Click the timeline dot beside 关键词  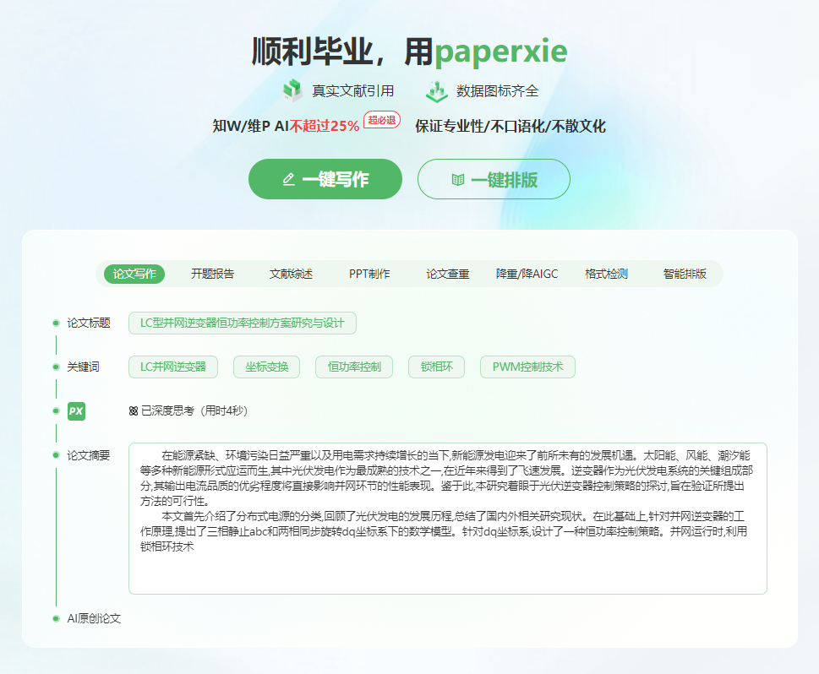(56, 367)
